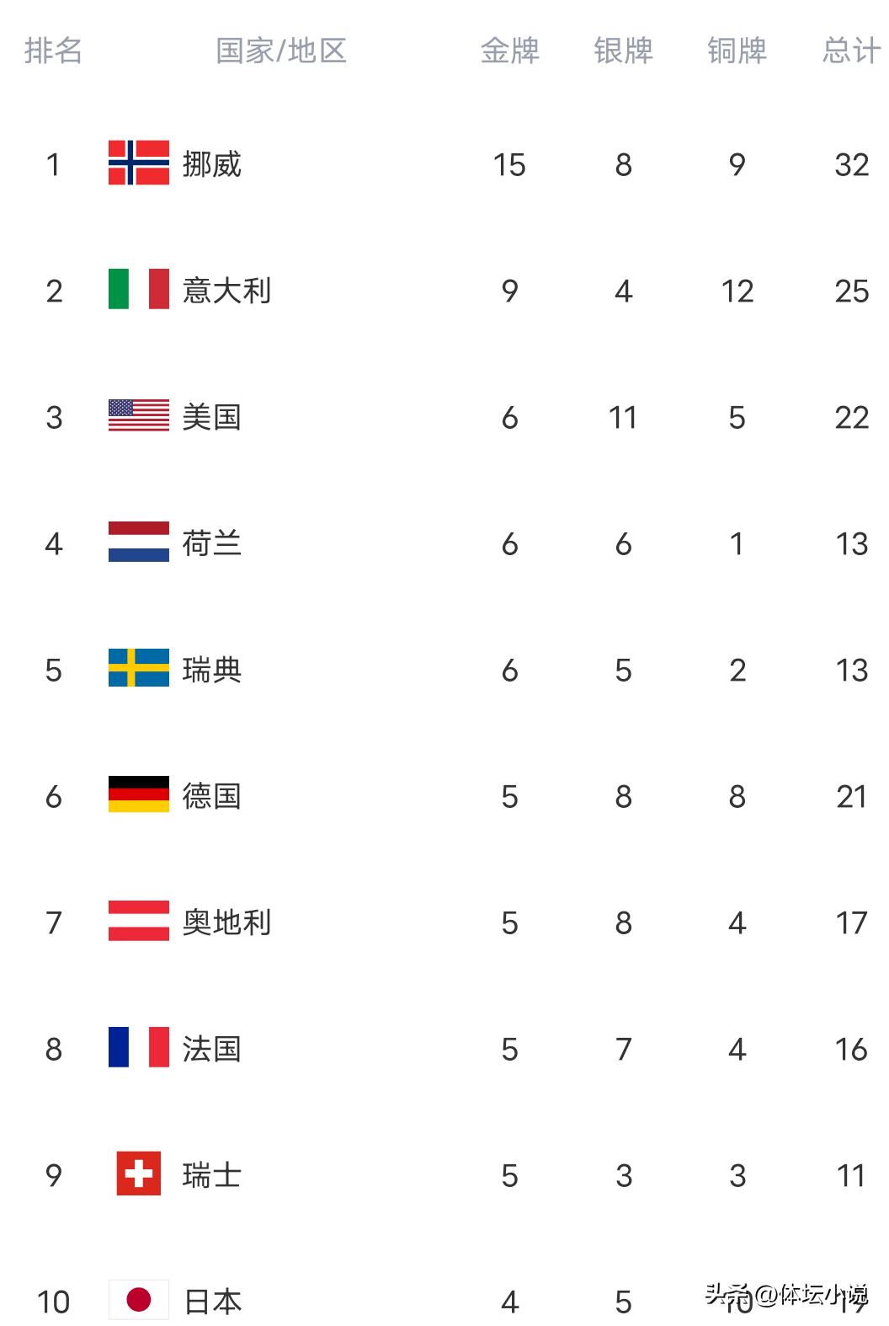The width and height of the screenshot is (889, 1326).
Task: Click the Switzerland flag icon
Action: (139, 1174)
